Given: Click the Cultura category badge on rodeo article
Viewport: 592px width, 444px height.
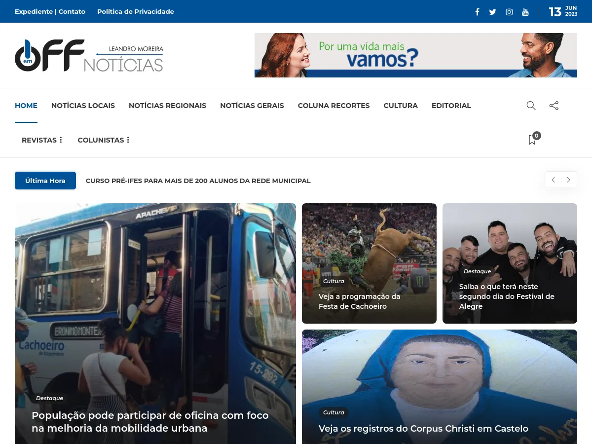Looking at the screenshot, I should coord(333,281).
